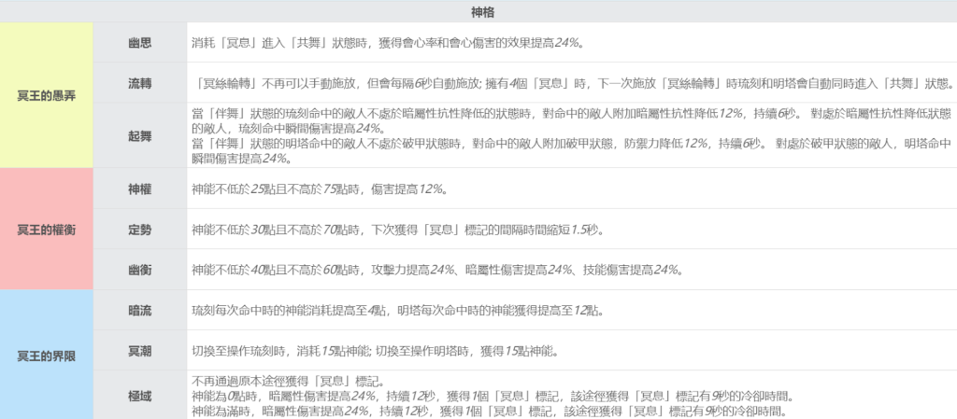This screenshot has height=419, width=957.
Task: Click the description starting 消耗「冥息」進入「共舞」
Action: [386, 43]
